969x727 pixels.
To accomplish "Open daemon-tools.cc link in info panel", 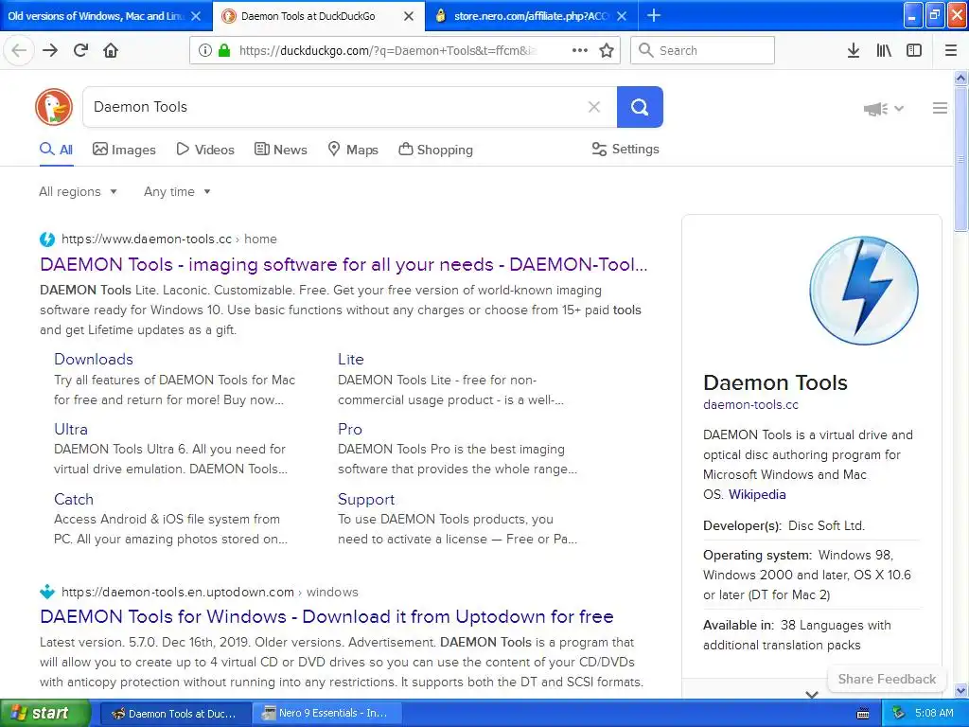I will click(x=750, y=405).
